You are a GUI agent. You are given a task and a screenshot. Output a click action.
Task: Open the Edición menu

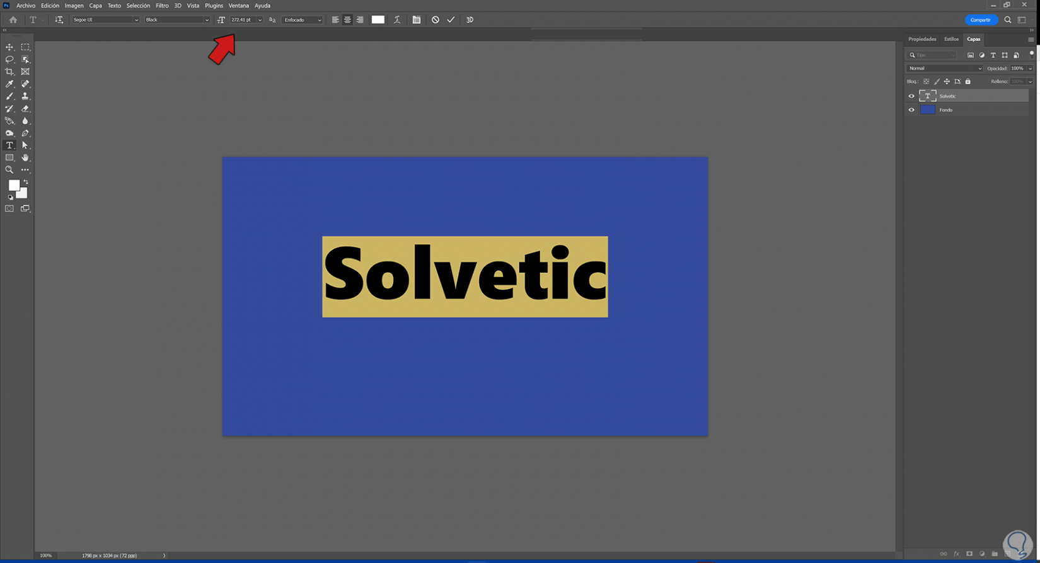click(50, 6)
